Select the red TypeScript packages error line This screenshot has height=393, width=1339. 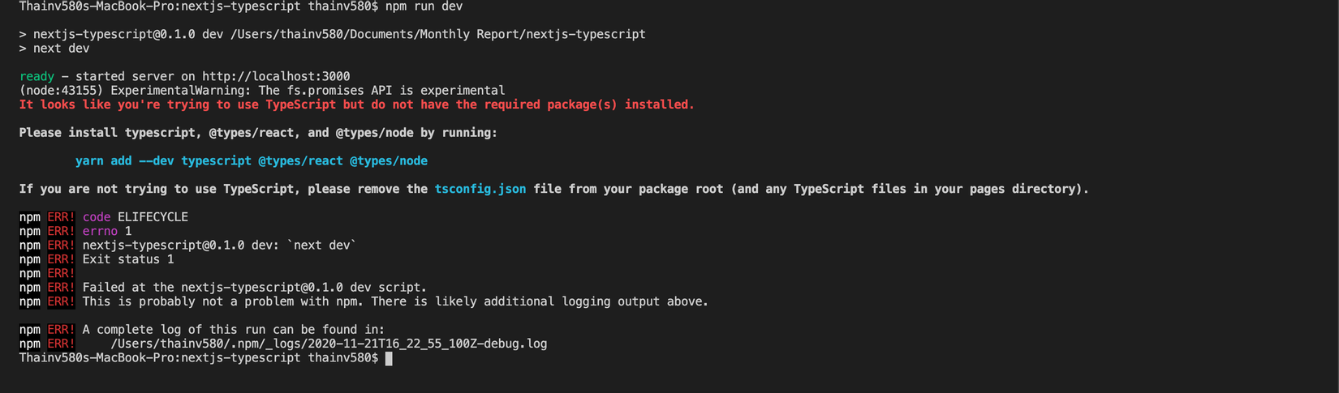(x=356, y=105)
